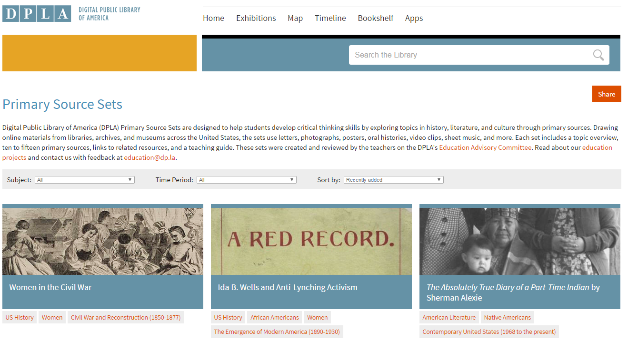Image resolution: width=628 pixels, height=351 pixels.
Task: Expand the Time Period dropdown
Action: click(x=247, y=180)
